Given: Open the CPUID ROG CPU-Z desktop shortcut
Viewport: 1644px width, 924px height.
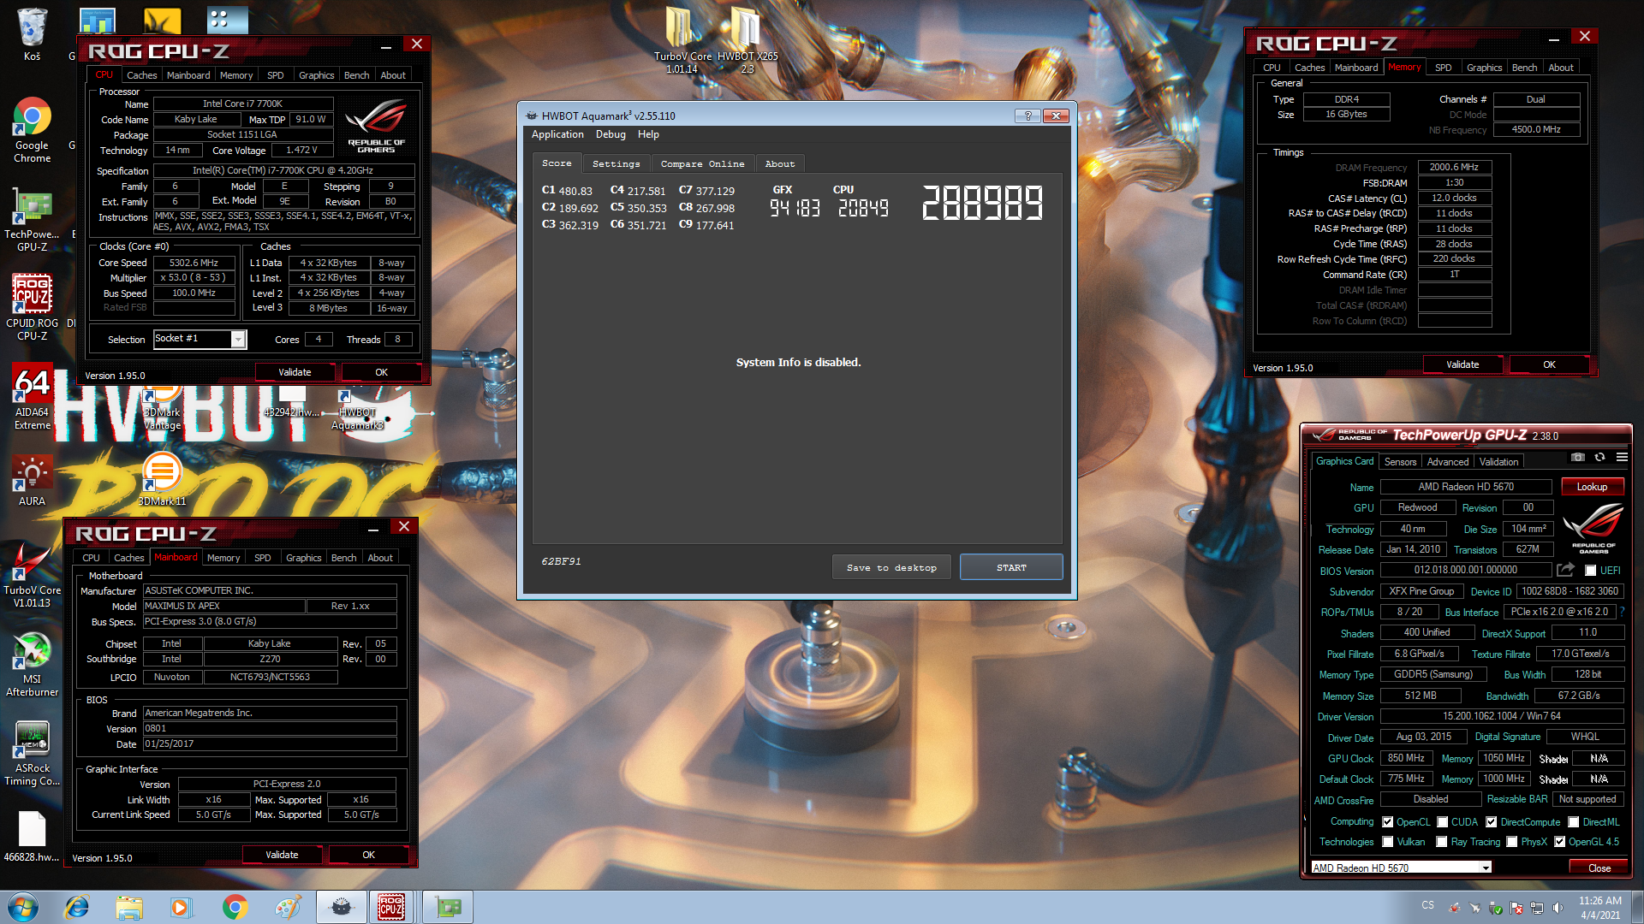Looking at the screenshot, I should pyautogui.click(x=32, y=306).
